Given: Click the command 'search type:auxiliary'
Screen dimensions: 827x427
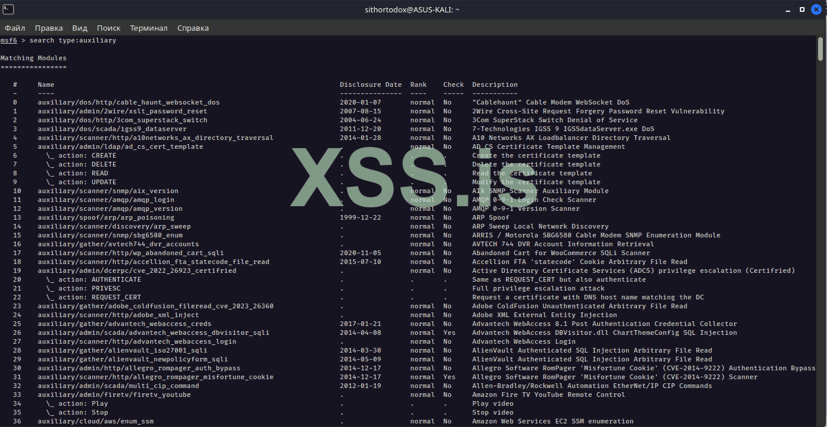Looking at the screenshot, I should (x=73, y=40).
